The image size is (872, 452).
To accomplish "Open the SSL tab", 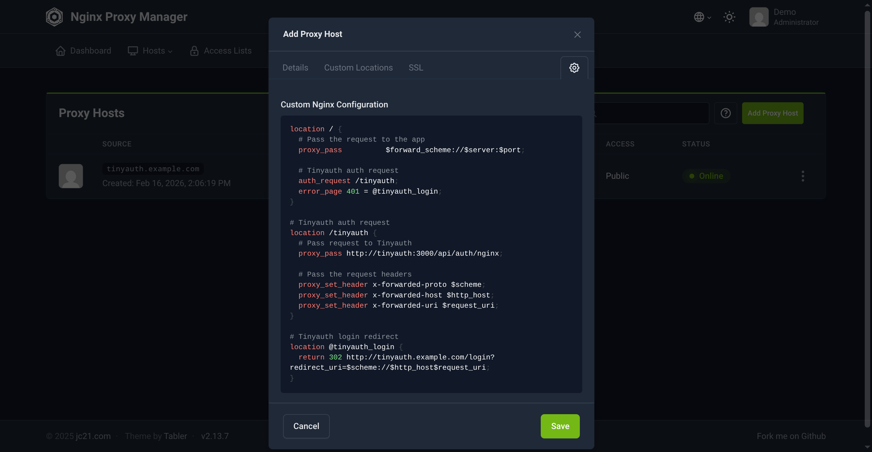I will (x=416, y=68).
